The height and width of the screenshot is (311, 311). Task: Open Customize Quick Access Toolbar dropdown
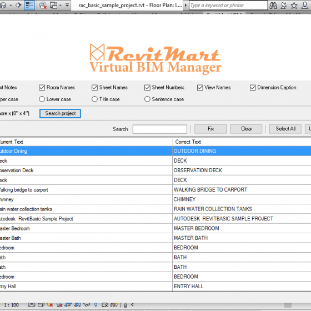67,5
